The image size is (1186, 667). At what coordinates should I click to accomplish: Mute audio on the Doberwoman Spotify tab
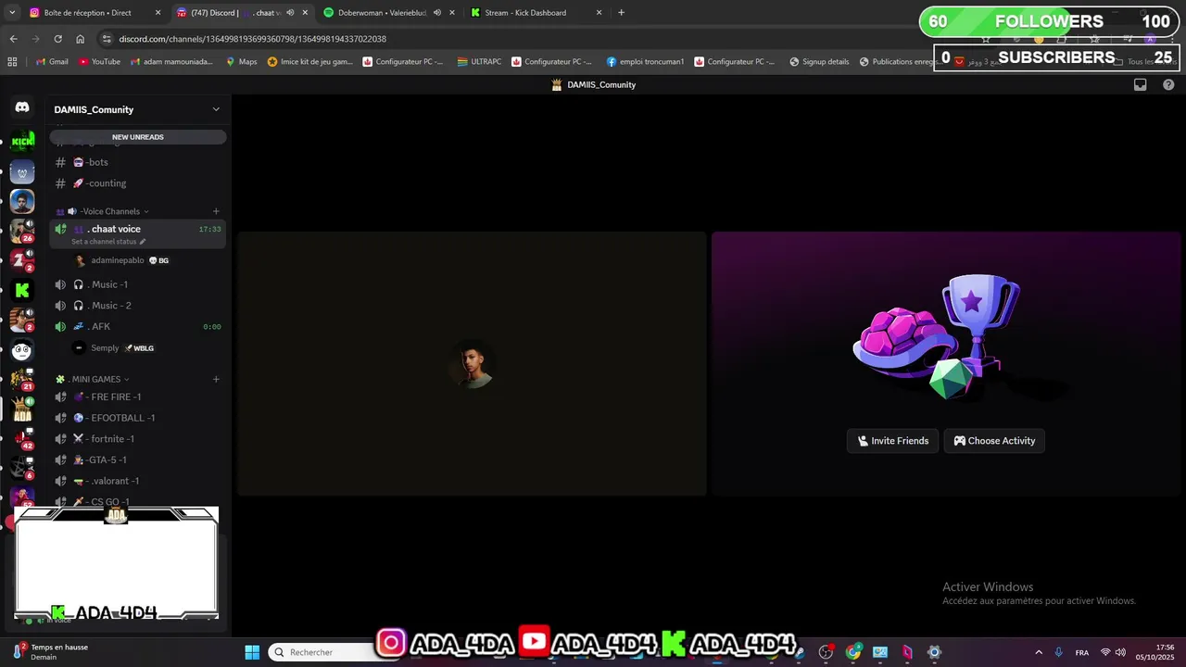pyautogui.click(x=436, y=13)
